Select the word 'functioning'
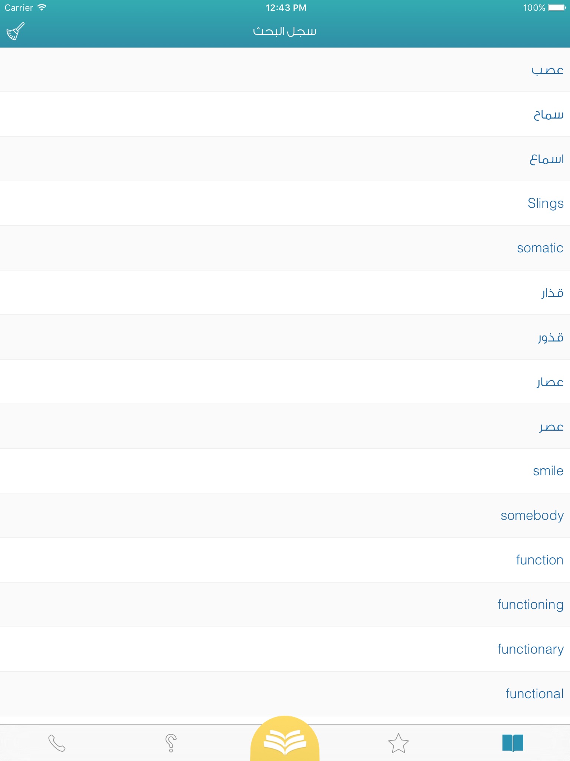The width and height of the screenshot is (570, 761). [530, 605]
